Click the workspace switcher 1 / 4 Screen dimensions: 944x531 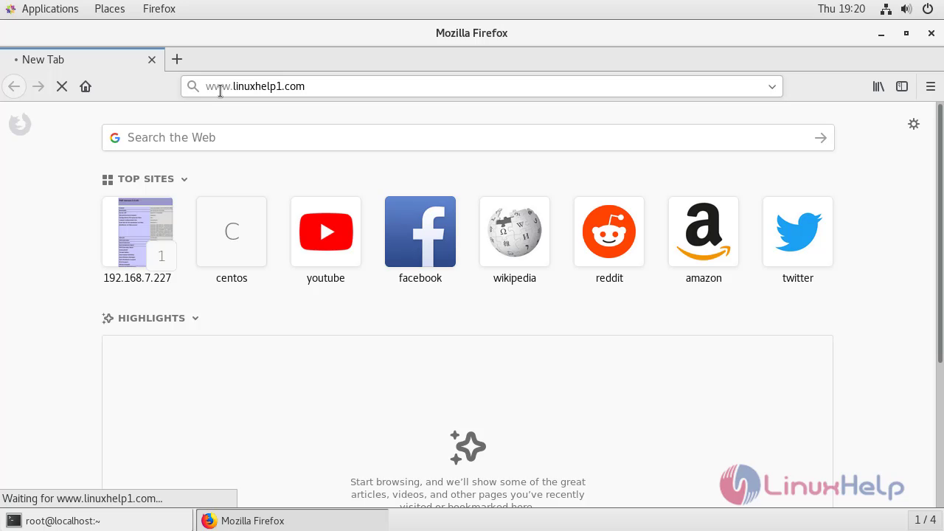[x=925, y=520]
